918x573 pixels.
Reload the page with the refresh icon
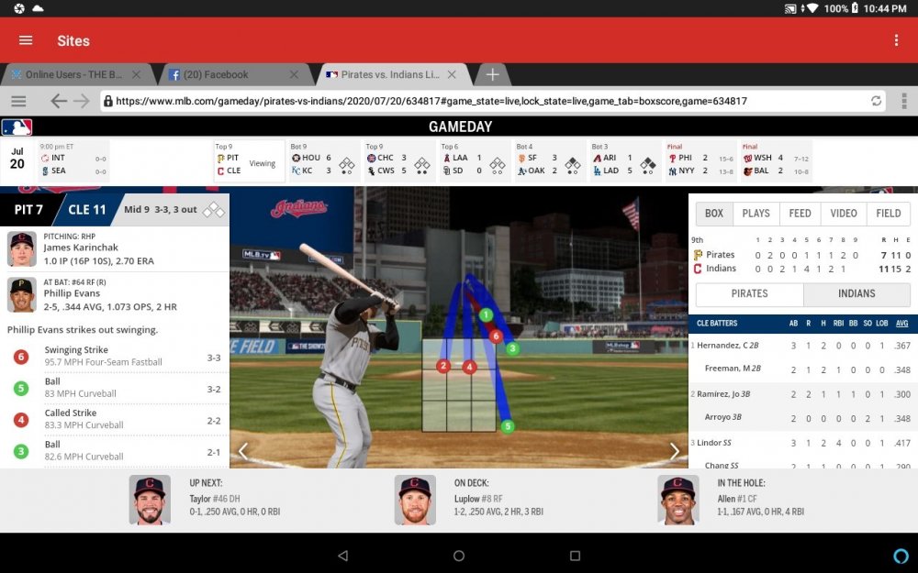pyautogui.click(x=876, y=101)
